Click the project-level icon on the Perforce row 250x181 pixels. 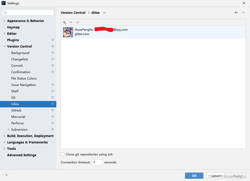click(52, 123)
